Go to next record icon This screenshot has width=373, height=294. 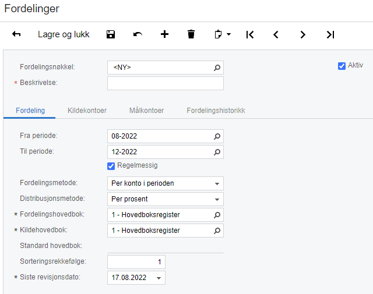pos(302,35)
